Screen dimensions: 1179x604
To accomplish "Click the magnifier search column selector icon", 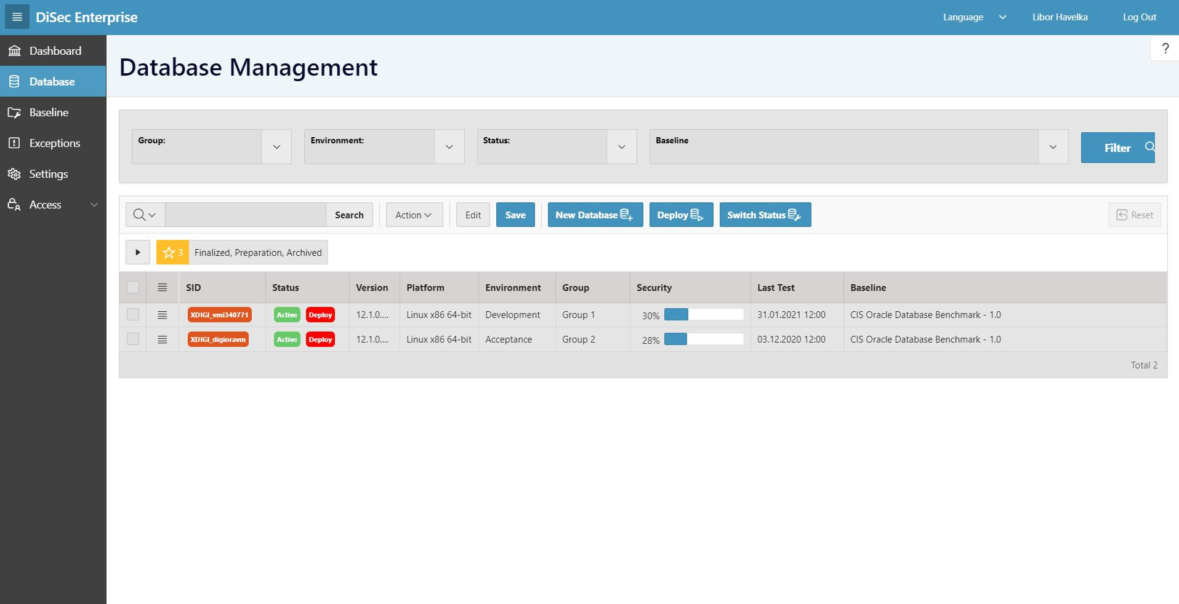I will 145,215.
